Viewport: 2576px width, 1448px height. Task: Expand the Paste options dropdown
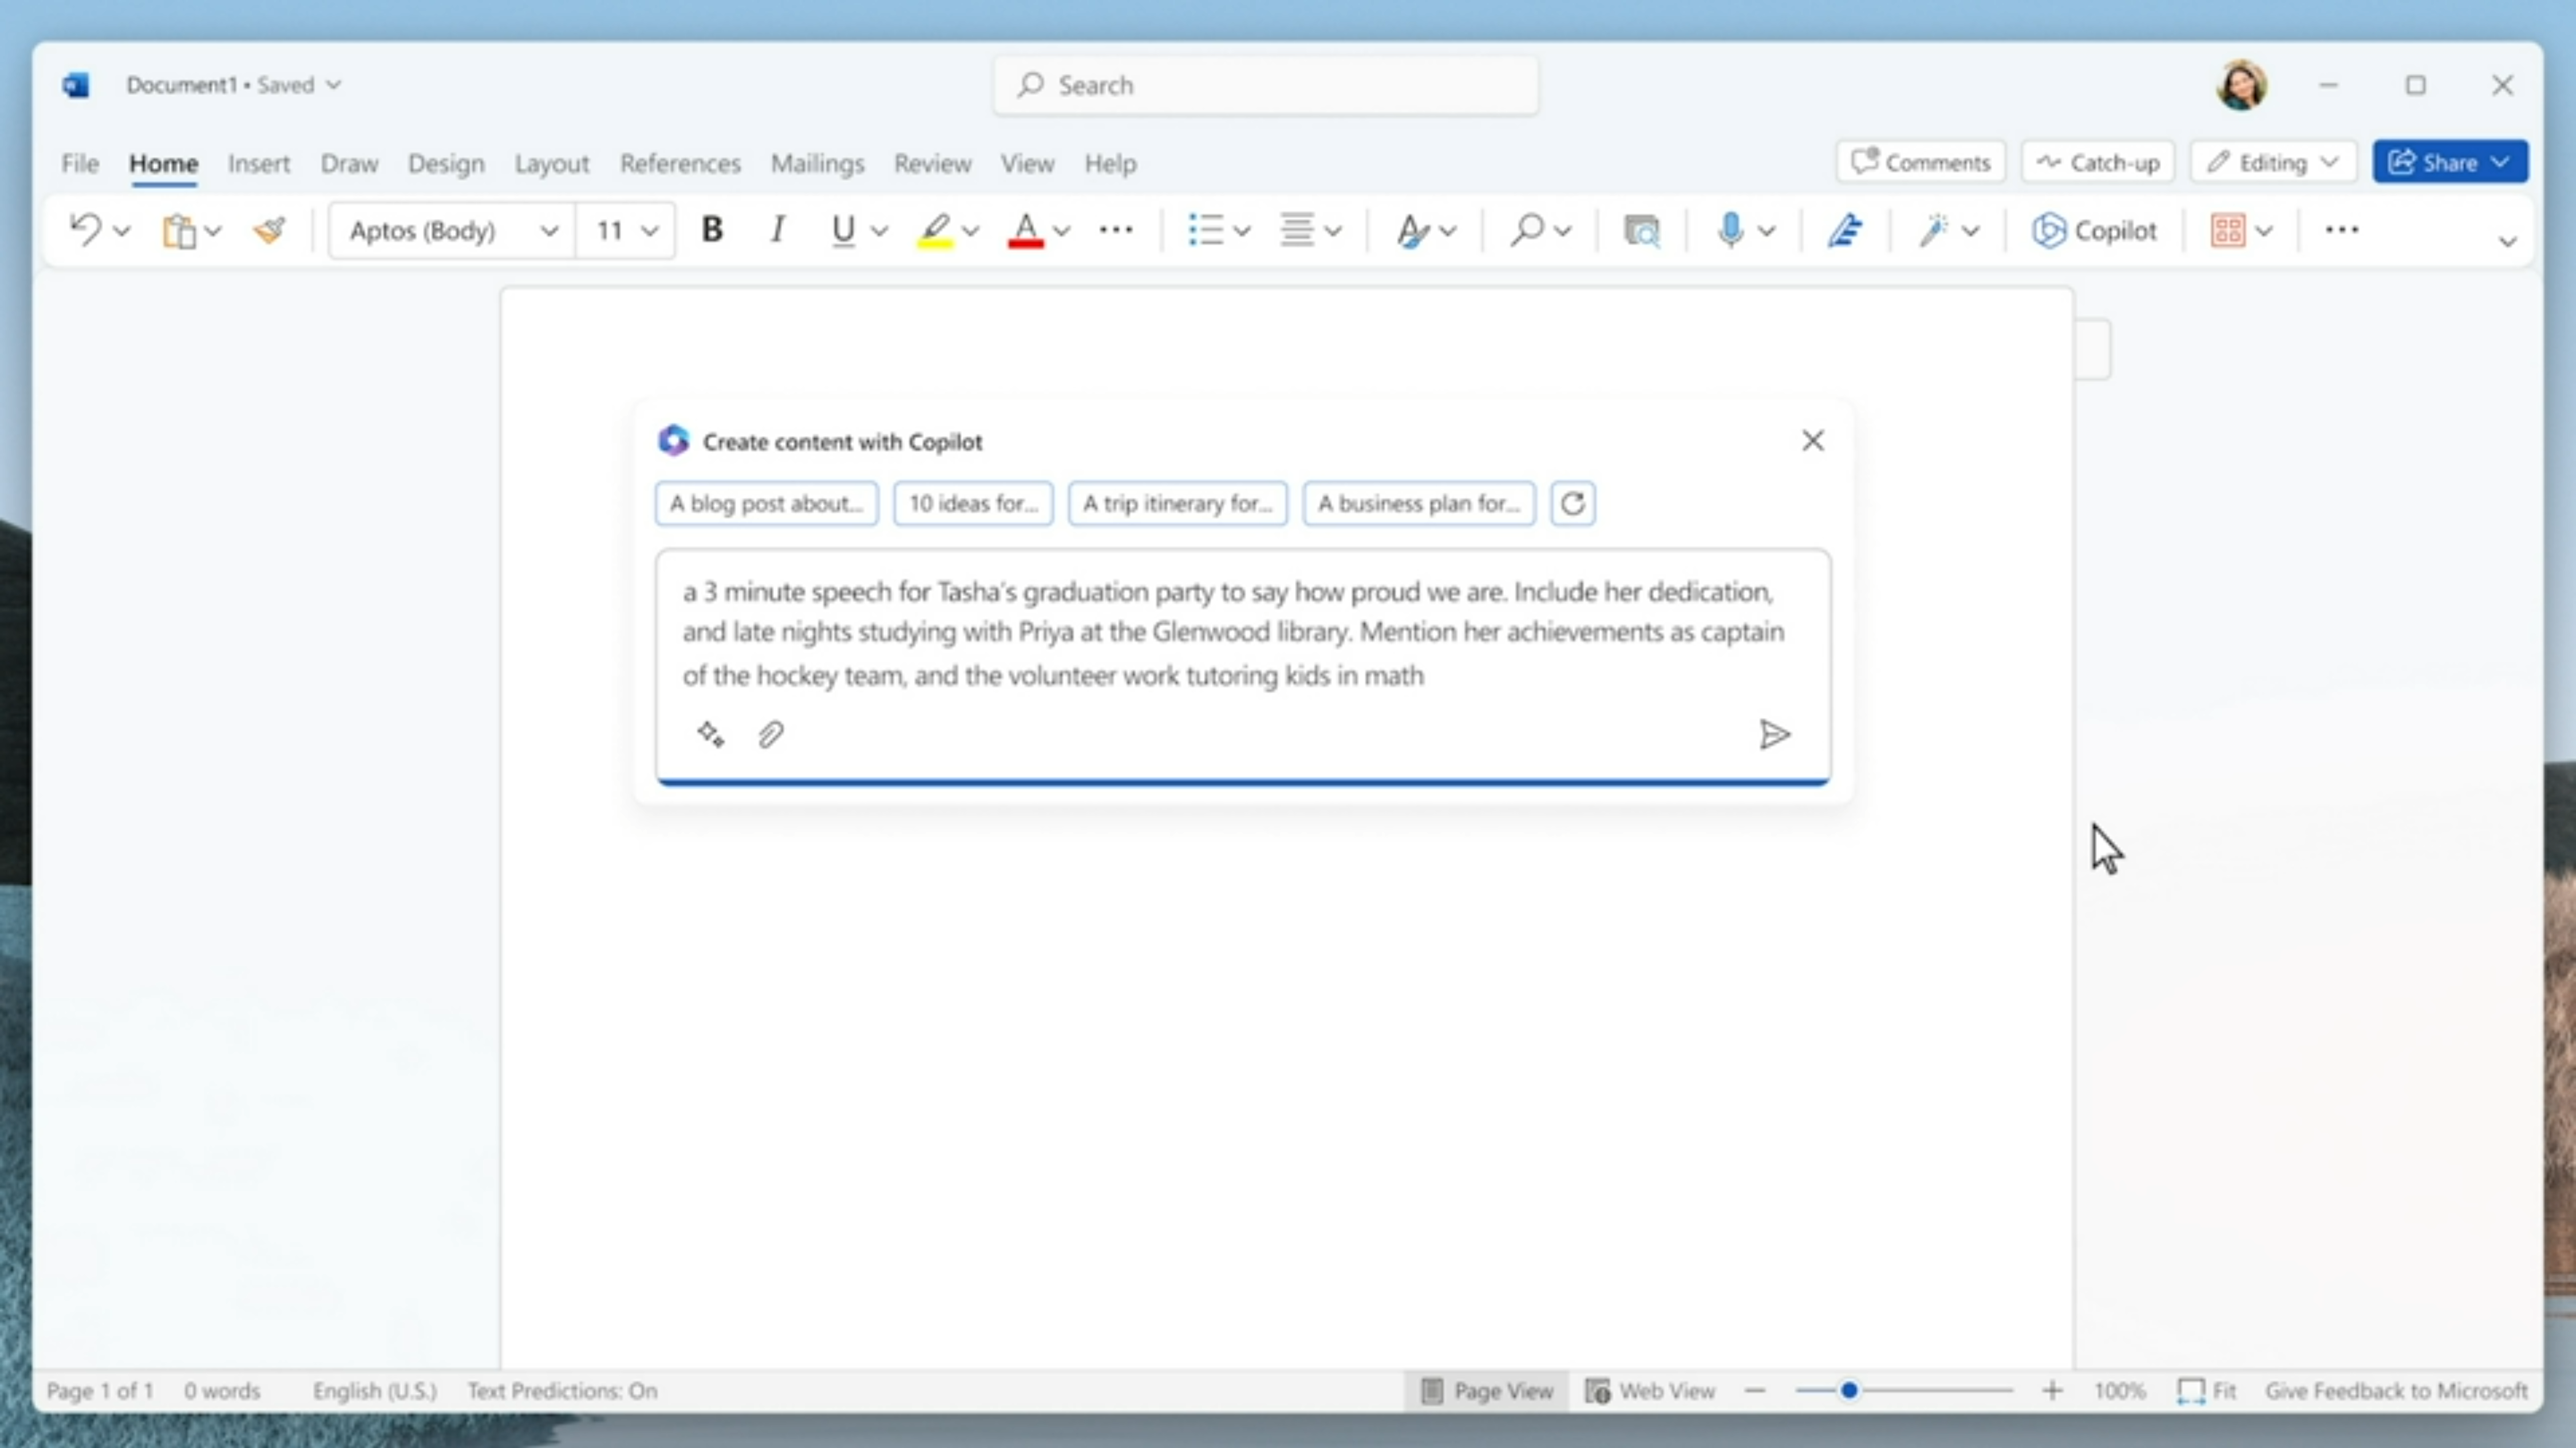coord(213,232)
